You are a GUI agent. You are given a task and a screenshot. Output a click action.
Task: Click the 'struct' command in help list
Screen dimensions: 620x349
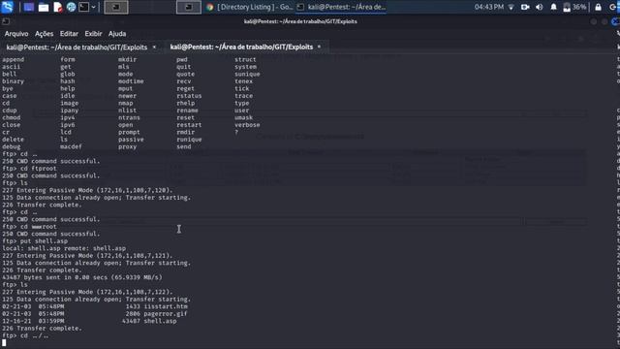245,59
